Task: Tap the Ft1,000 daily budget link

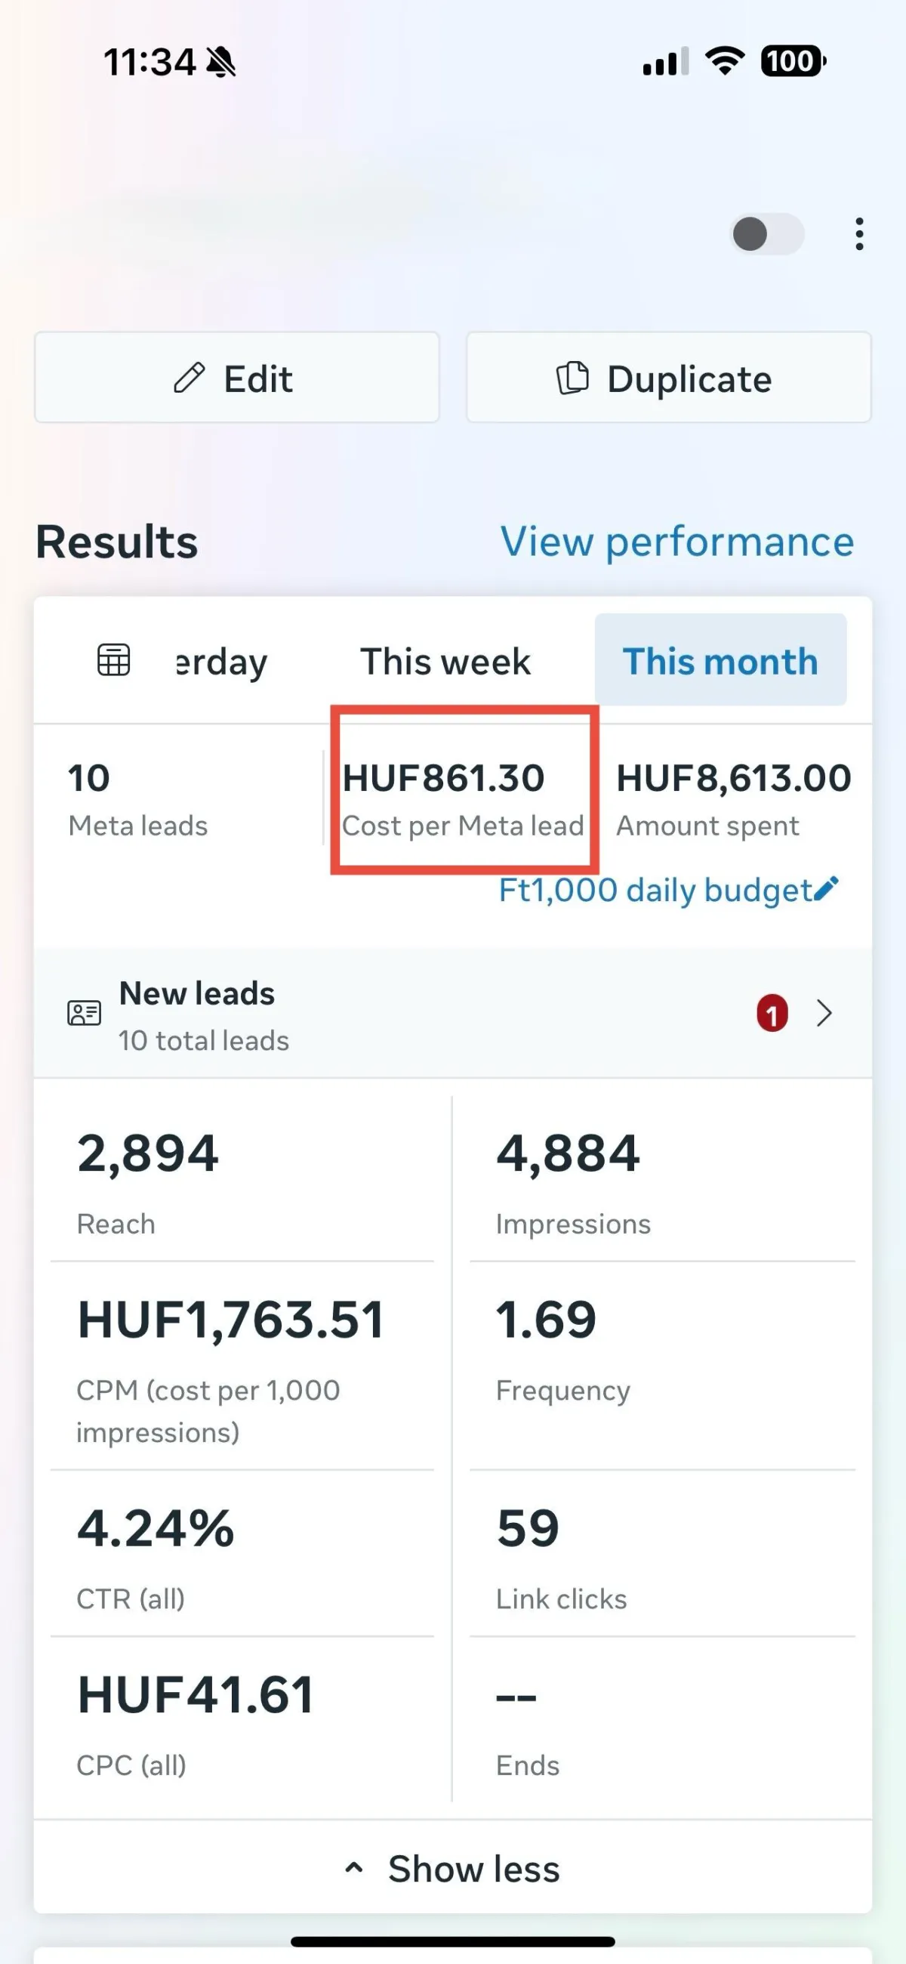Action: 656,890
